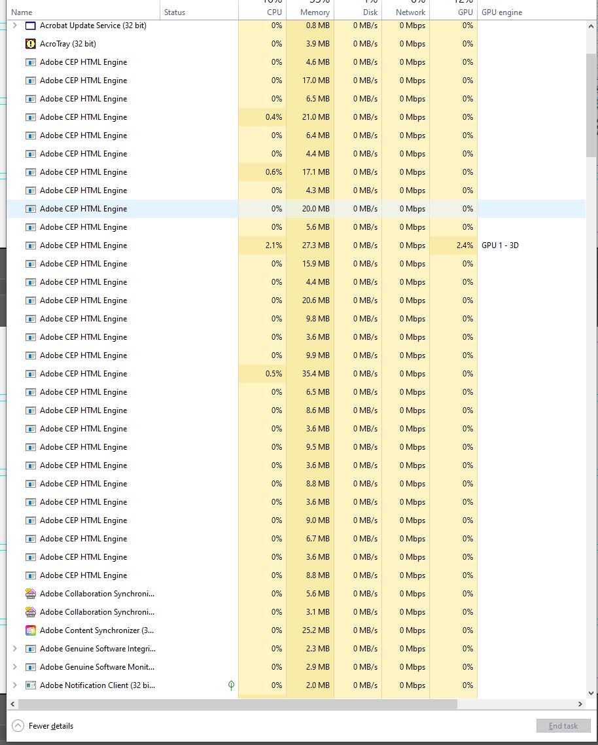Image resolution: width=598 pixels, height=745 pixels.
Task: Expand the Acrobat Update Service process
Action: click(x=14, y=26)
